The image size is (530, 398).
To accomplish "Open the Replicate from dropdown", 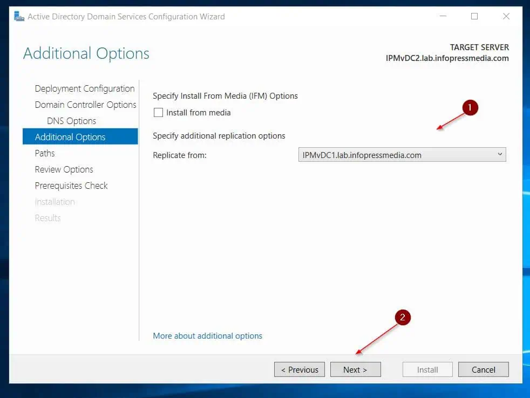I will tap(402, 155).
